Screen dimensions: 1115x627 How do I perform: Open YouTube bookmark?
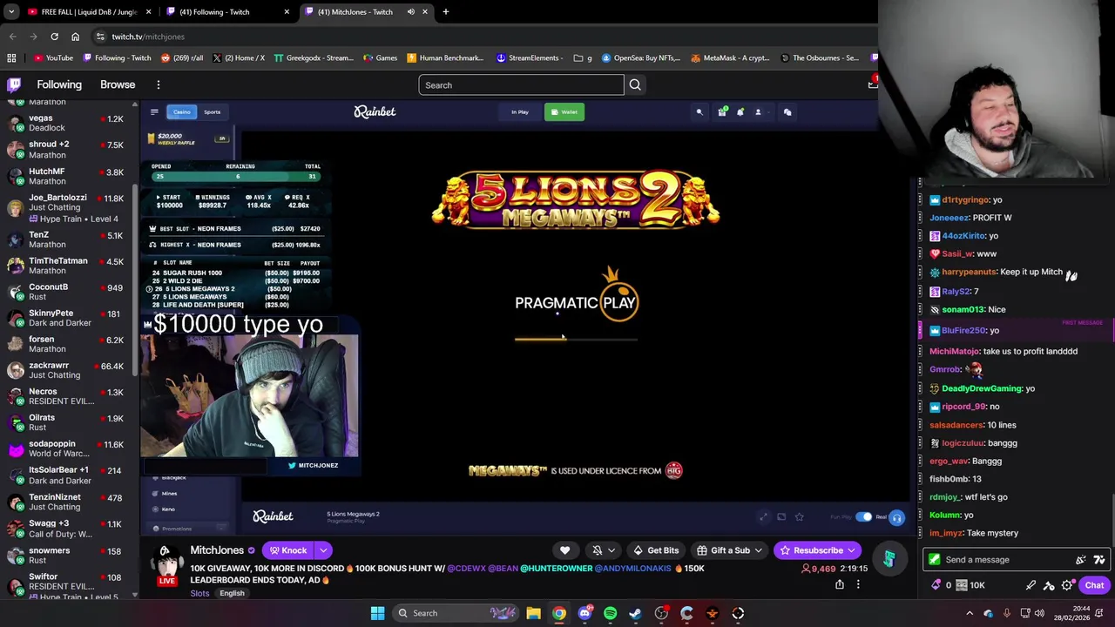click(x=53, y=57)
